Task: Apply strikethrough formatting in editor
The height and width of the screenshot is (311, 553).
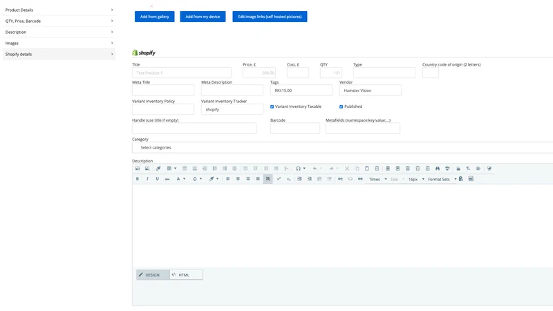Action: pos(167,179)
